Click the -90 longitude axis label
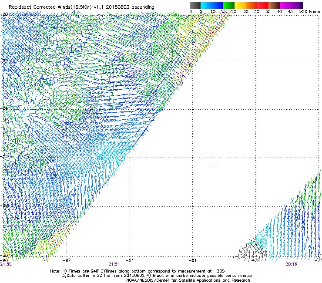 pyautogui.click(x=4, y=260)
